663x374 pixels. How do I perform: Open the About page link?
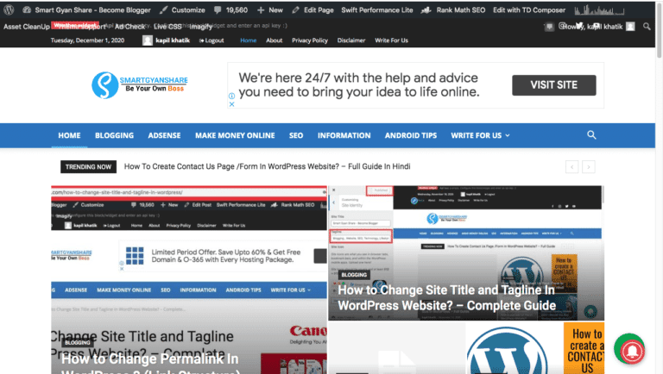point(274,41)
